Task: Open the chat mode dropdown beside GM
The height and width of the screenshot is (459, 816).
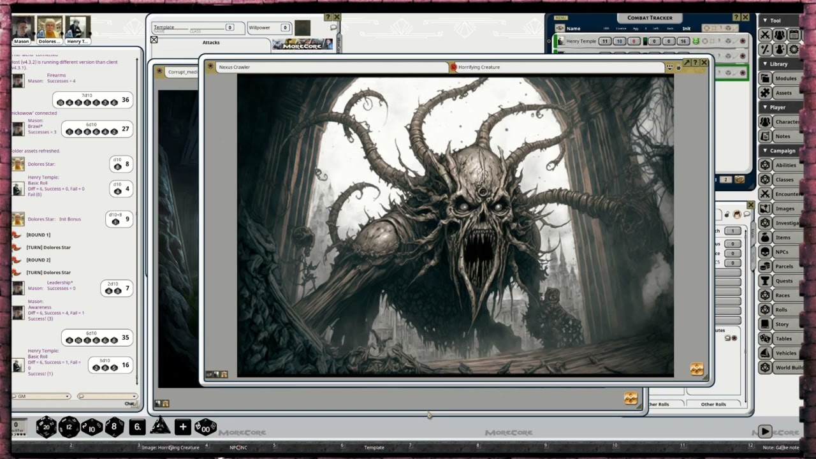Action: click(107, 396)
